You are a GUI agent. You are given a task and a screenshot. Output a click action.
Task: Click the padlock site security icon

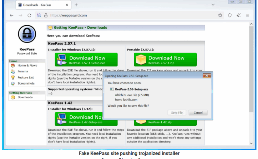click(46, 15)
